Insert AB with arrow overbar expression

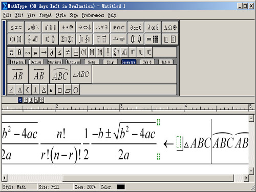coord(39,74)
